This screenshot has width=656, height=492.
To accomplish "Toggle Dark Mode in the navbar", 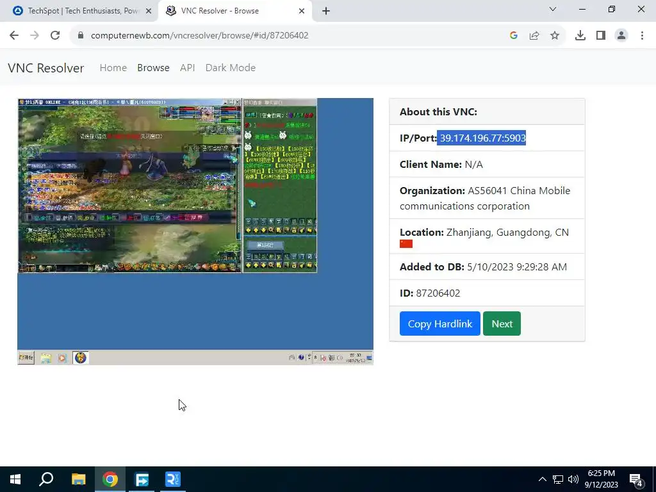I will (x=231, y=68).
